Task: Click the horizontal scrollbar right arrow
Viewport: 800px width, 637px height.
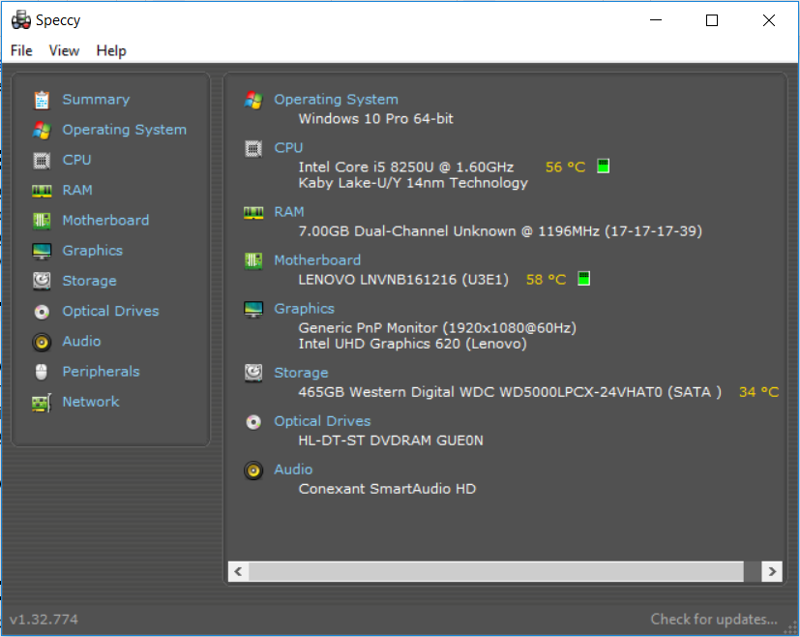Action: (x=771, y=571)
